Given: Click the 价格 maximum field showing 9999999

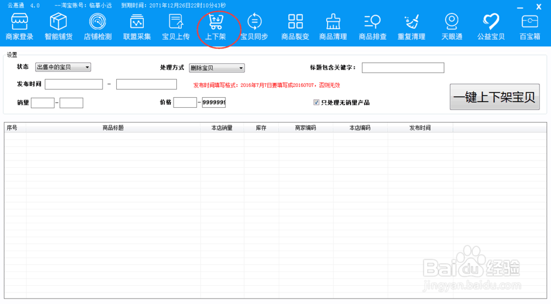Looking at the screenshot, I should coord(214,102).
